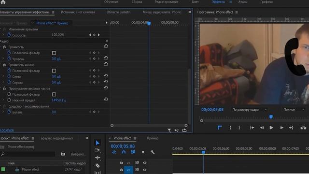Switch to Редактирование workspace
This screenshot has width=309, height=174.
166,2
